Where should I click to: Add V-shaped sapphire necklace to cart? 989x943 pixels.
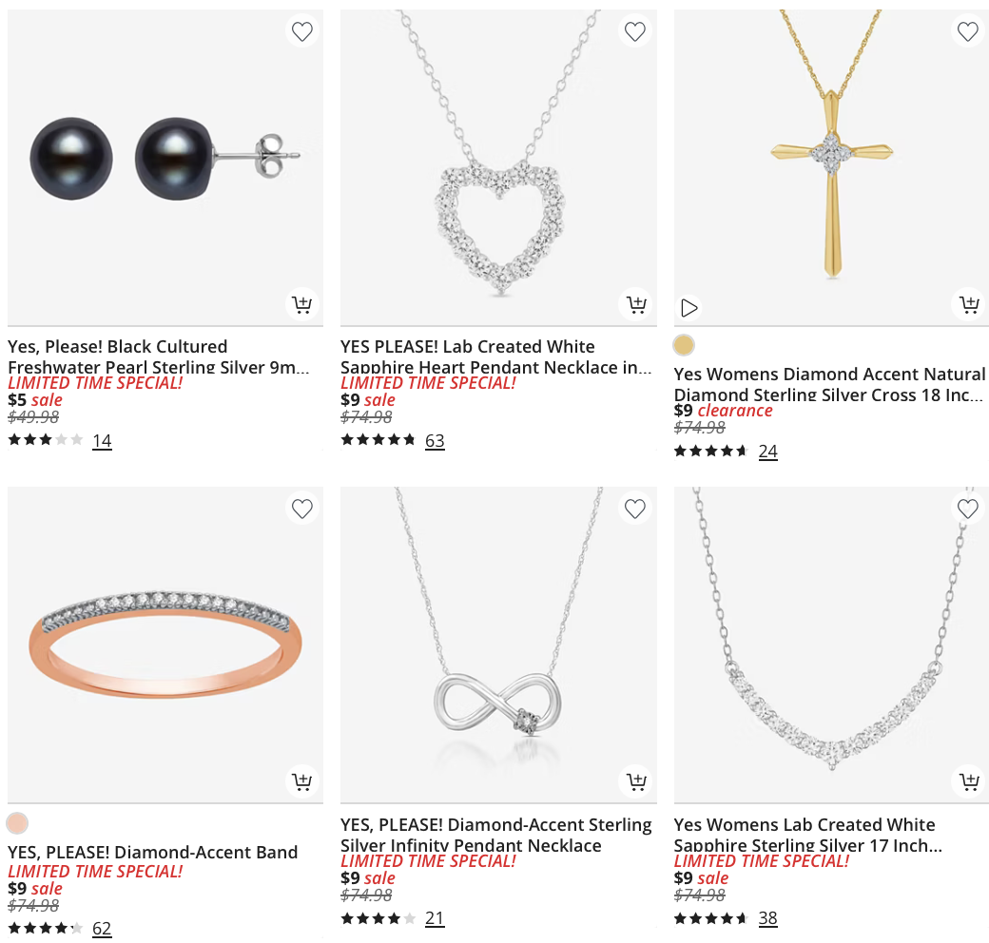point(967,781)
